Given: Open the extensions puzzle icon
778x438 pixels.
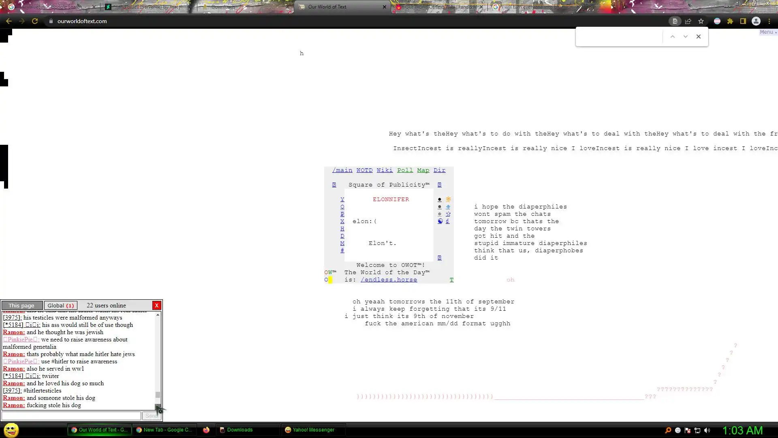Looking at the screenshot, I should [730, 21].
